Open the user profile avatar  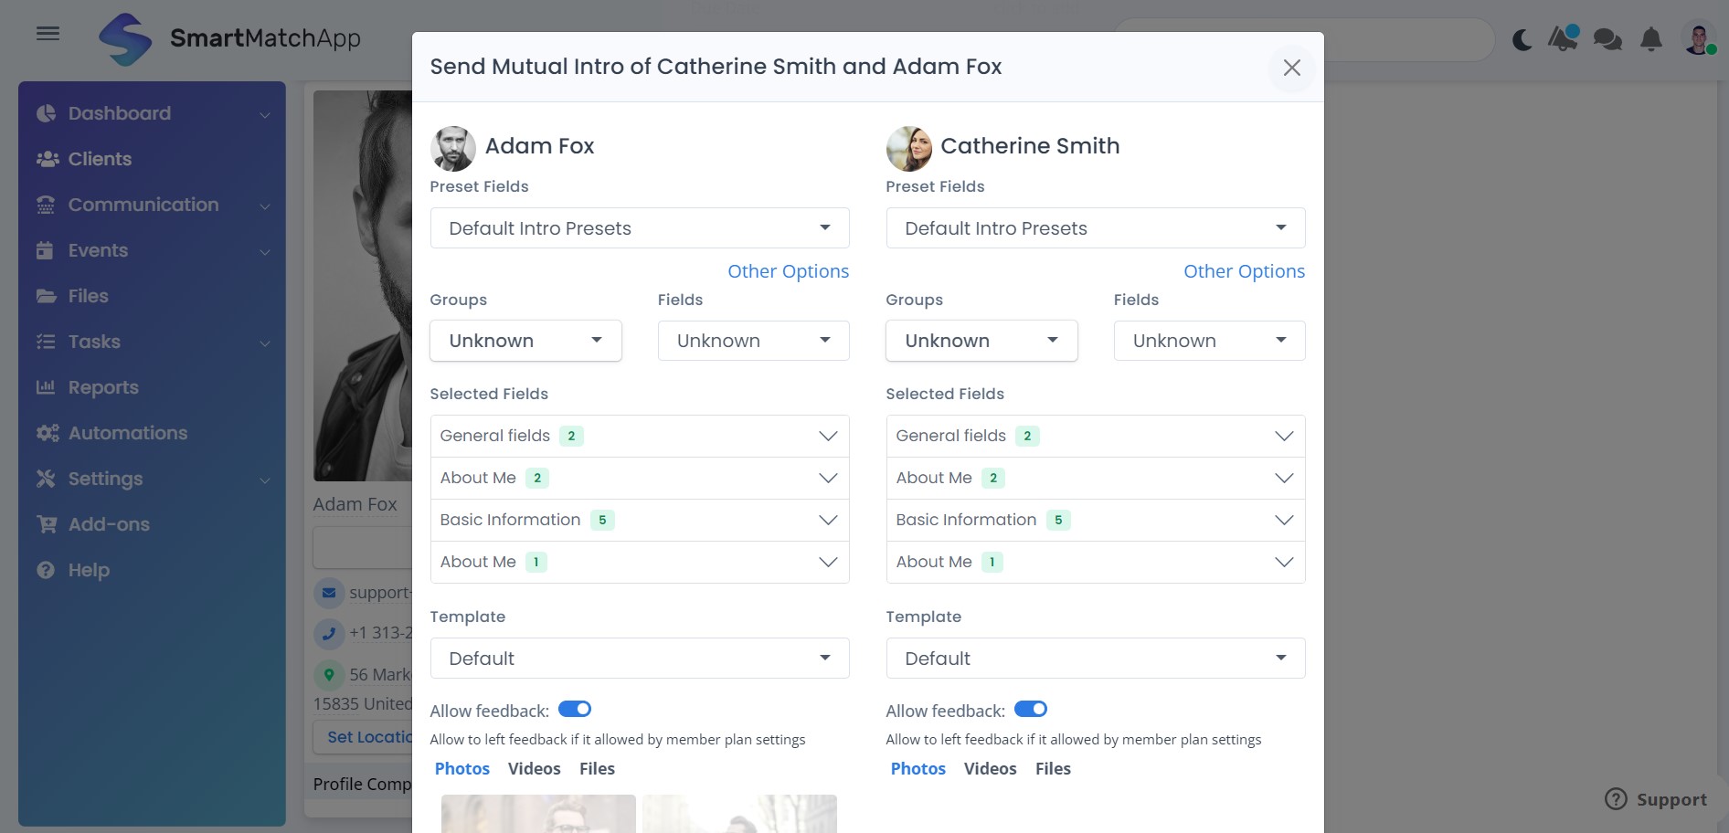pyautogui.click(x=1699, y=39)
